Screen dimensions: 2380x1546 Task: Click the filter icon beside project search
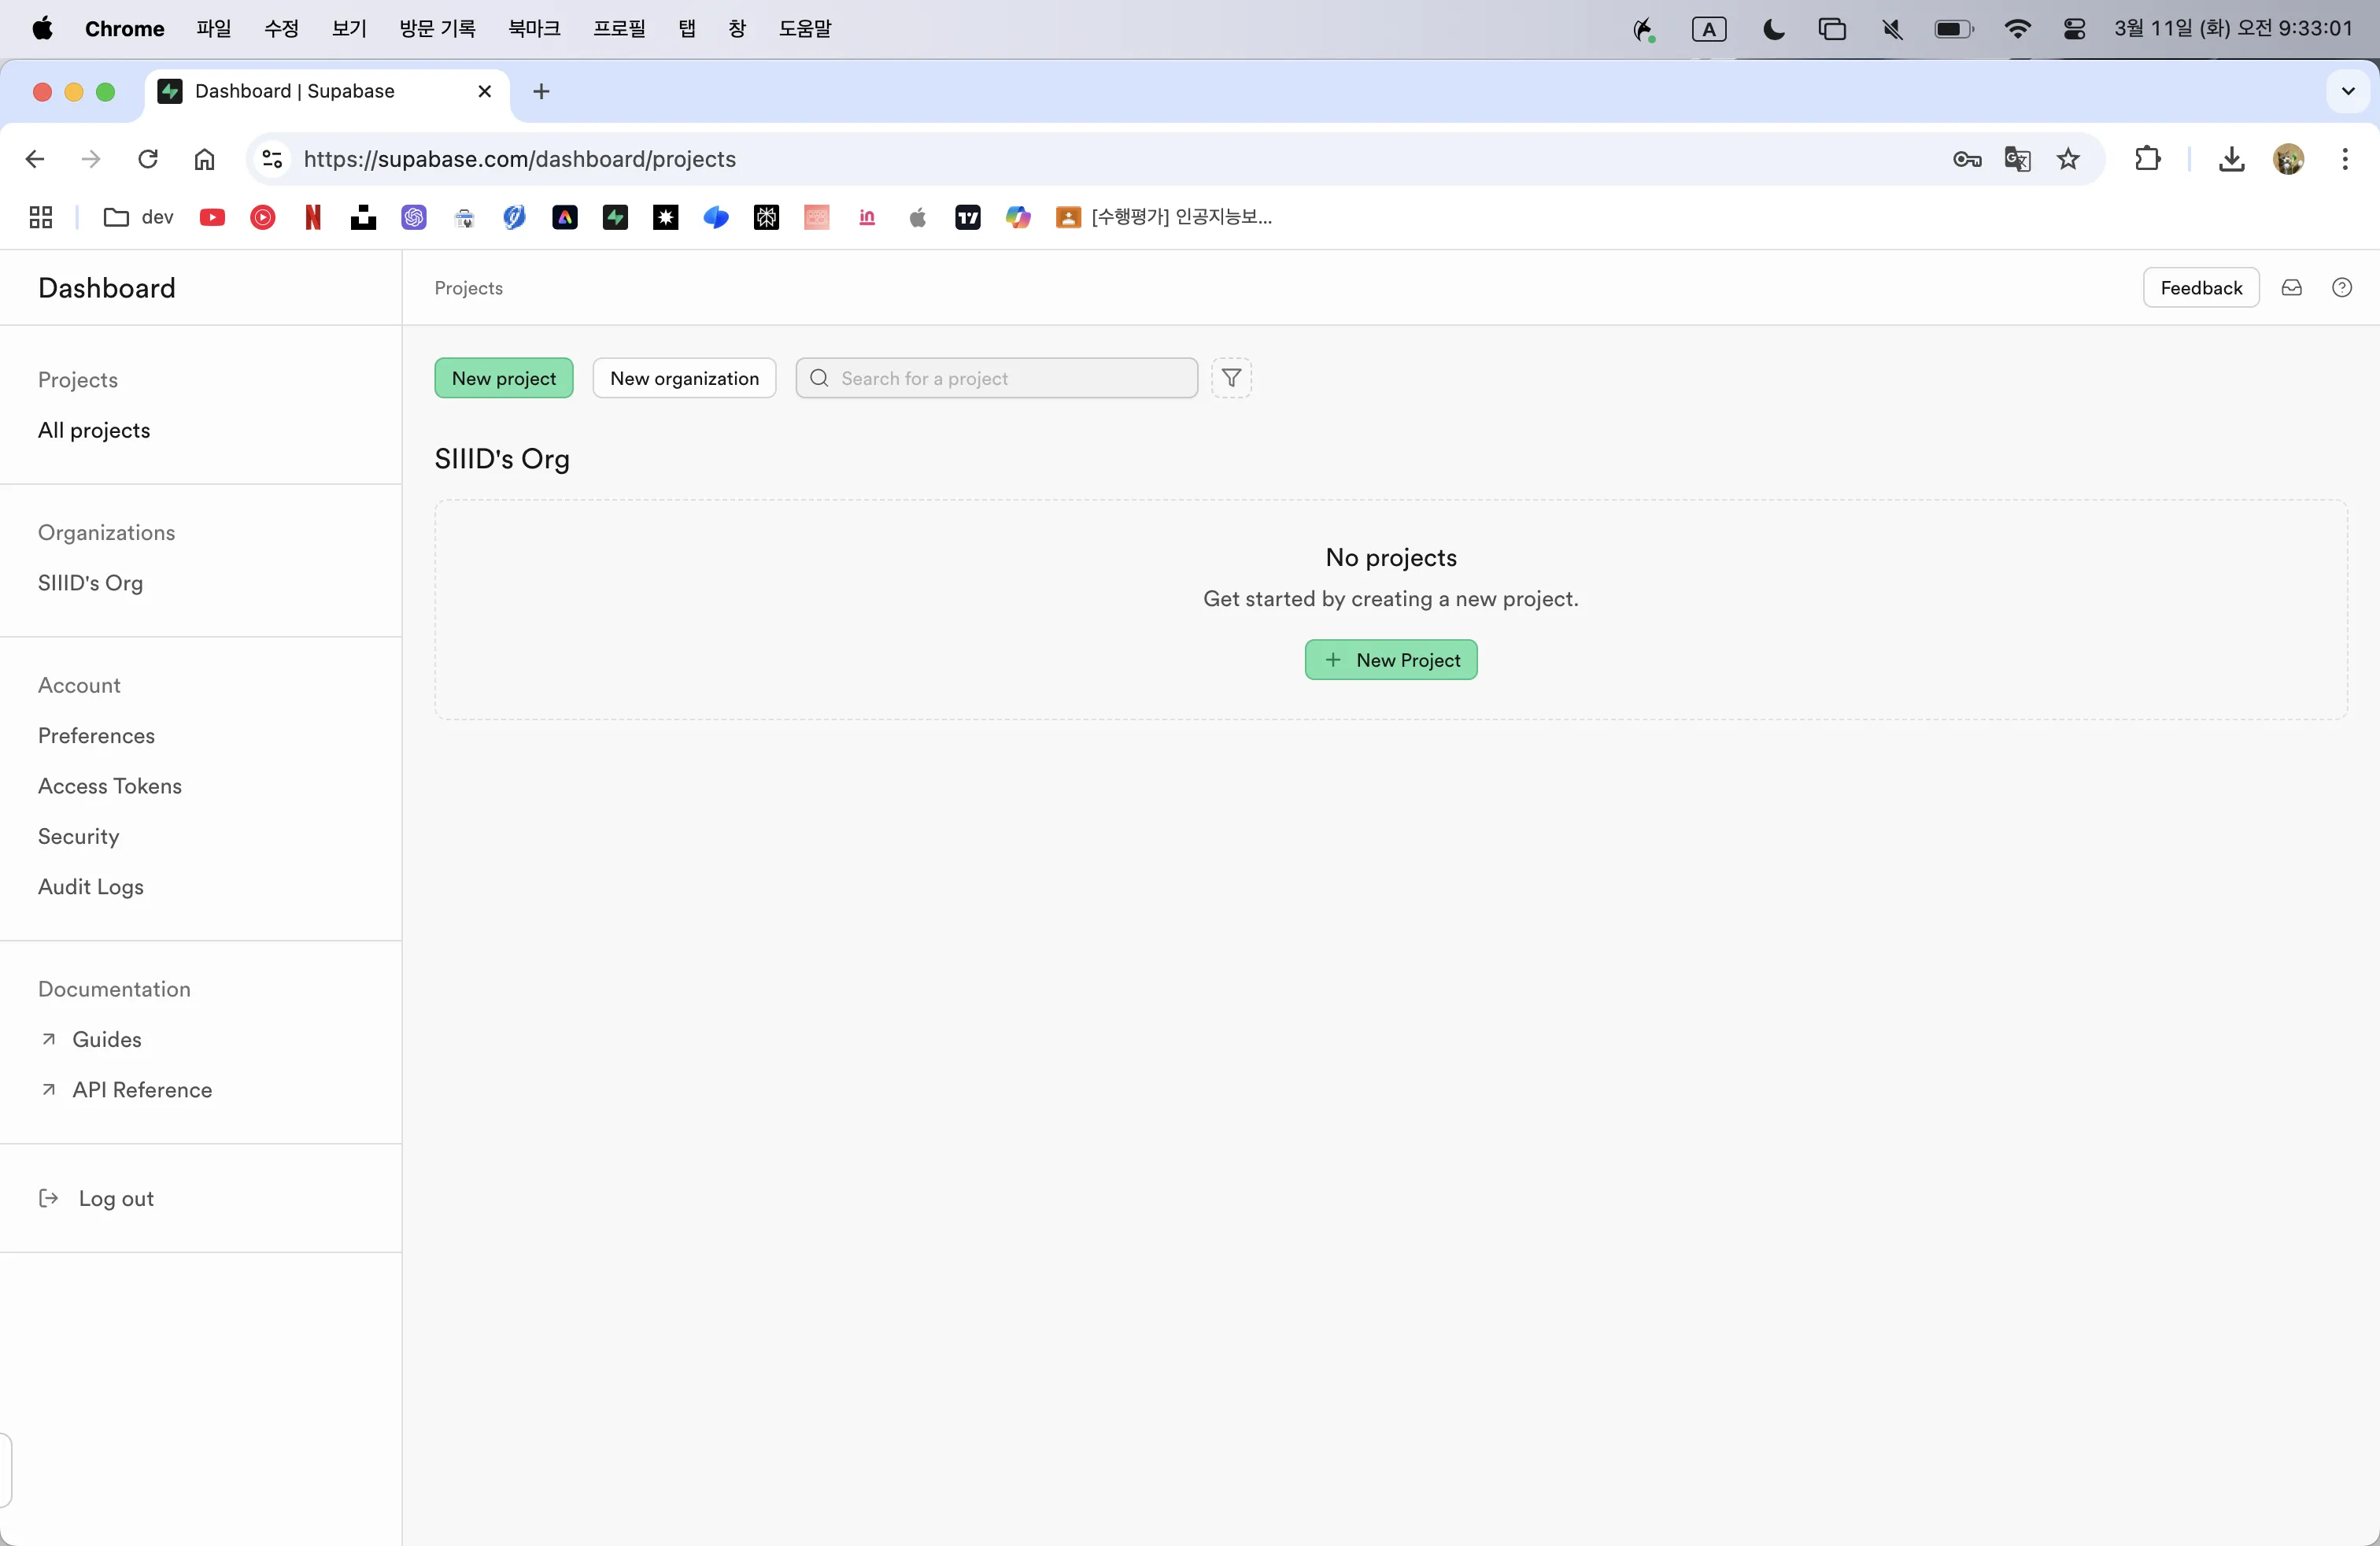point(1231,378)
